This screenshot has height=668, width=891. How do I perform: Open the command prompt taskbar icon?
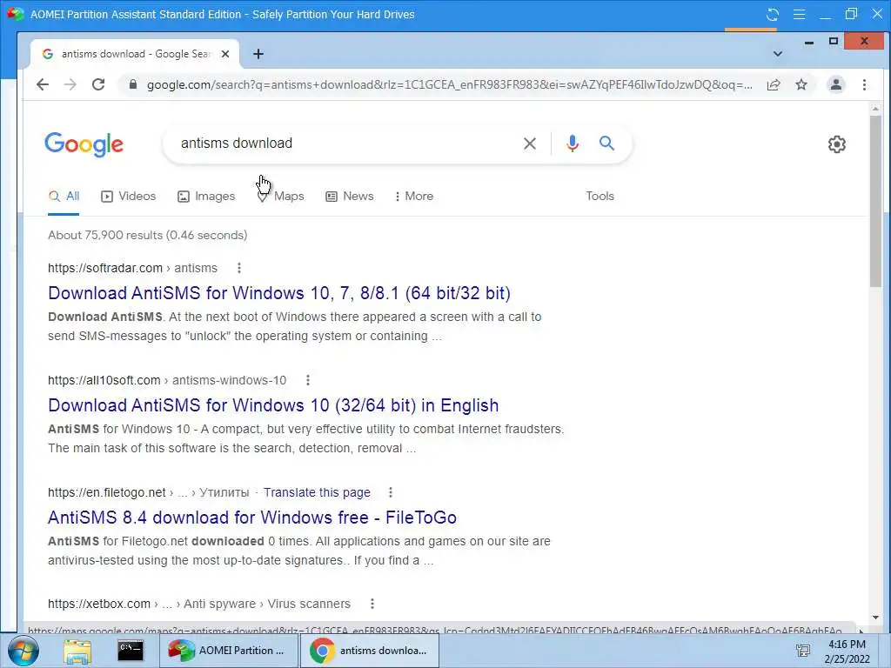(x=131, y=651)
